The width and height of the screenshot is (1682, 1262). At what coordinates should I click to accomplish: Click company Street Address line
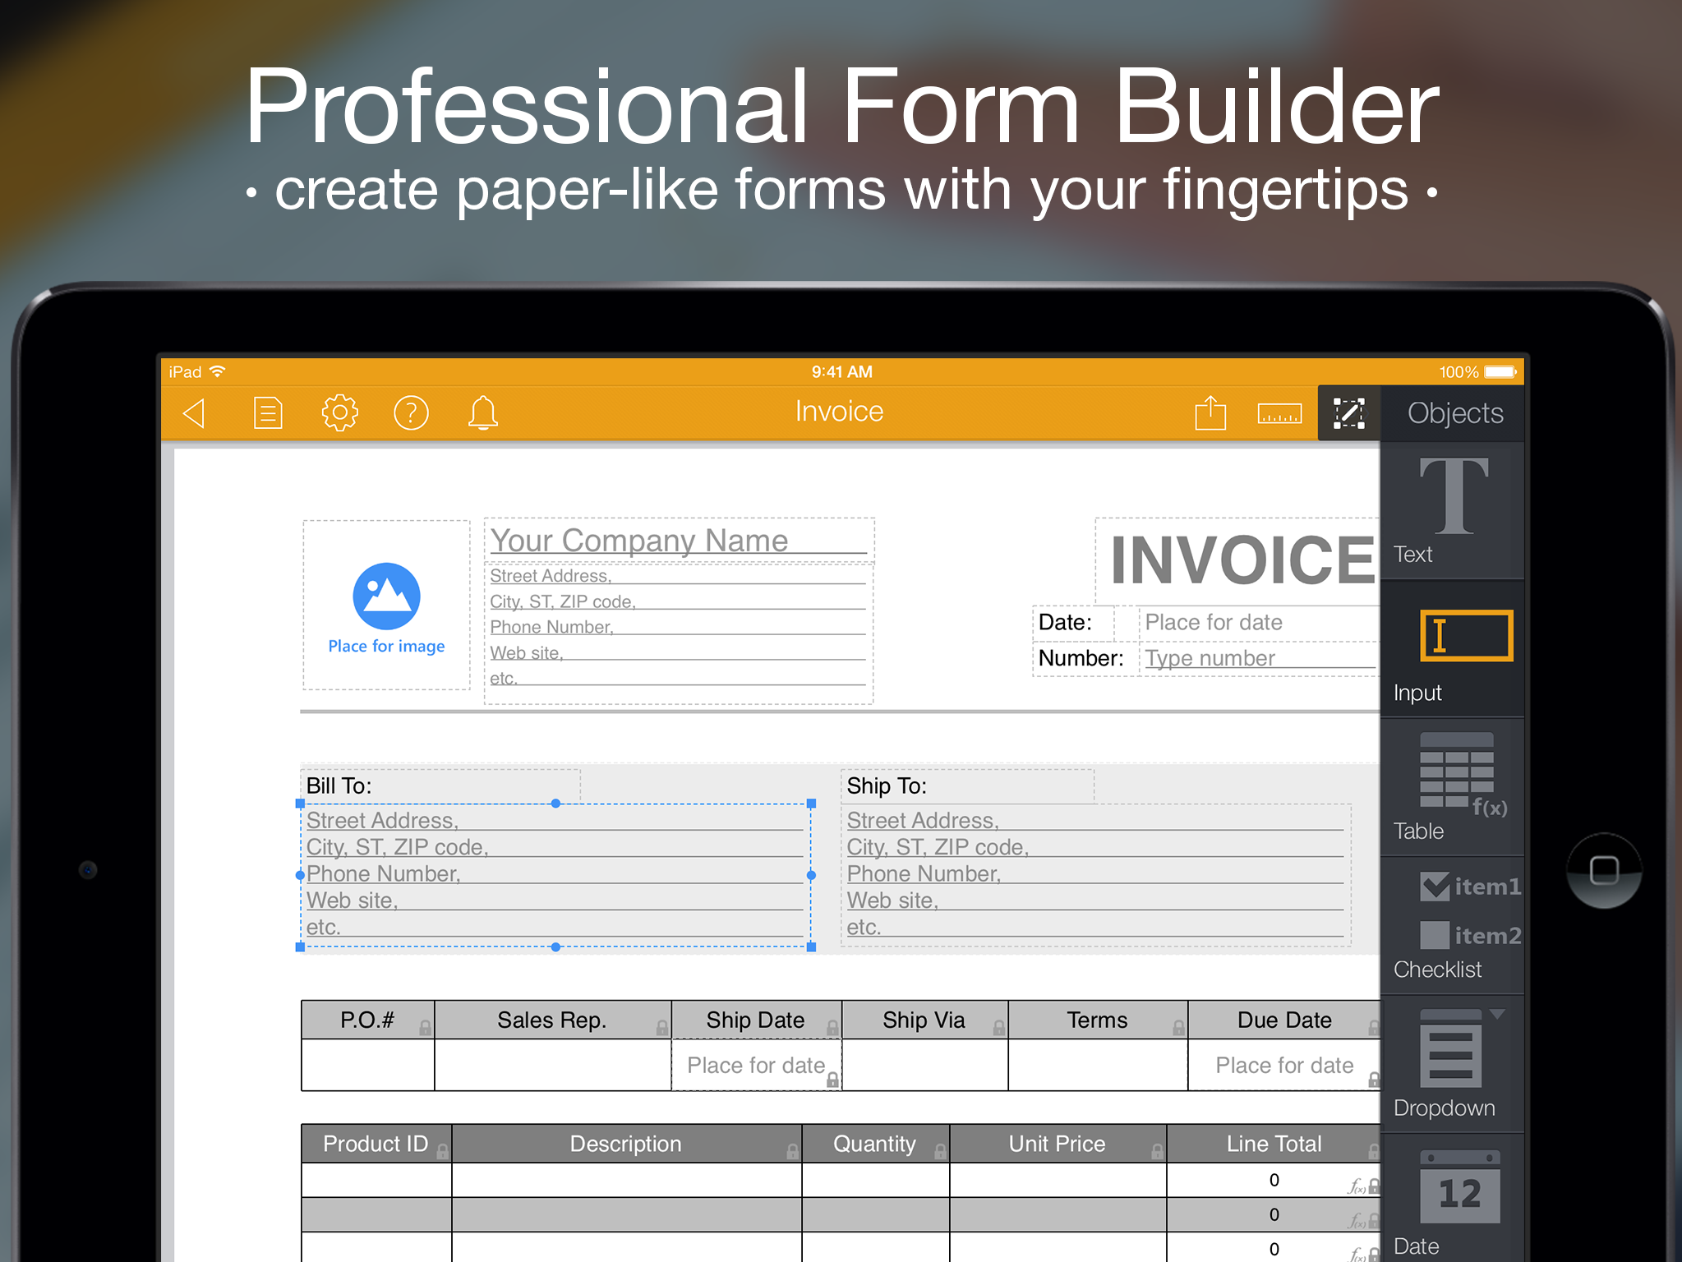tap(678, 576)
